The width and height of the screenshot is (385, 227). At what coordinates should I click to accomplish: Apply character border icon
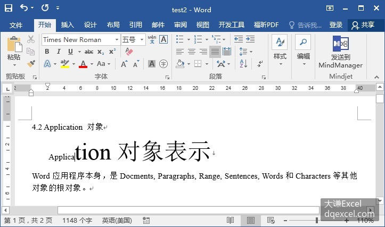[x=163, y=39]
